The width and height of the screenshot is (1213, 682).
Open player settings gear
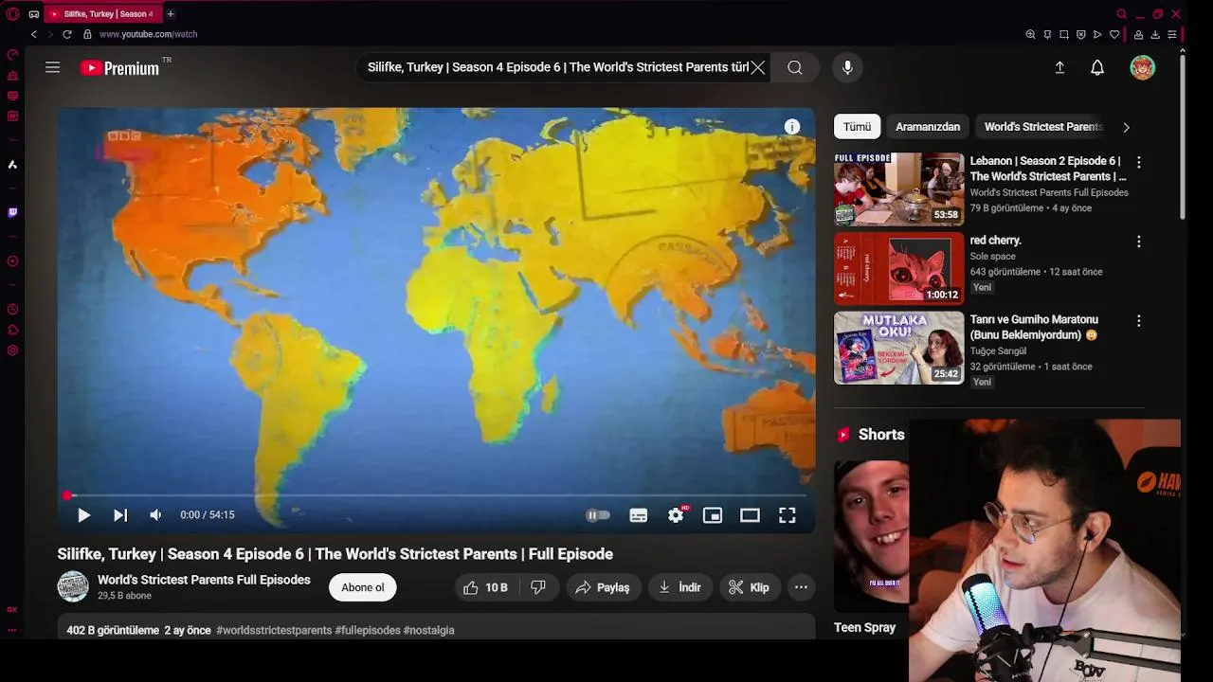(677, 514)
